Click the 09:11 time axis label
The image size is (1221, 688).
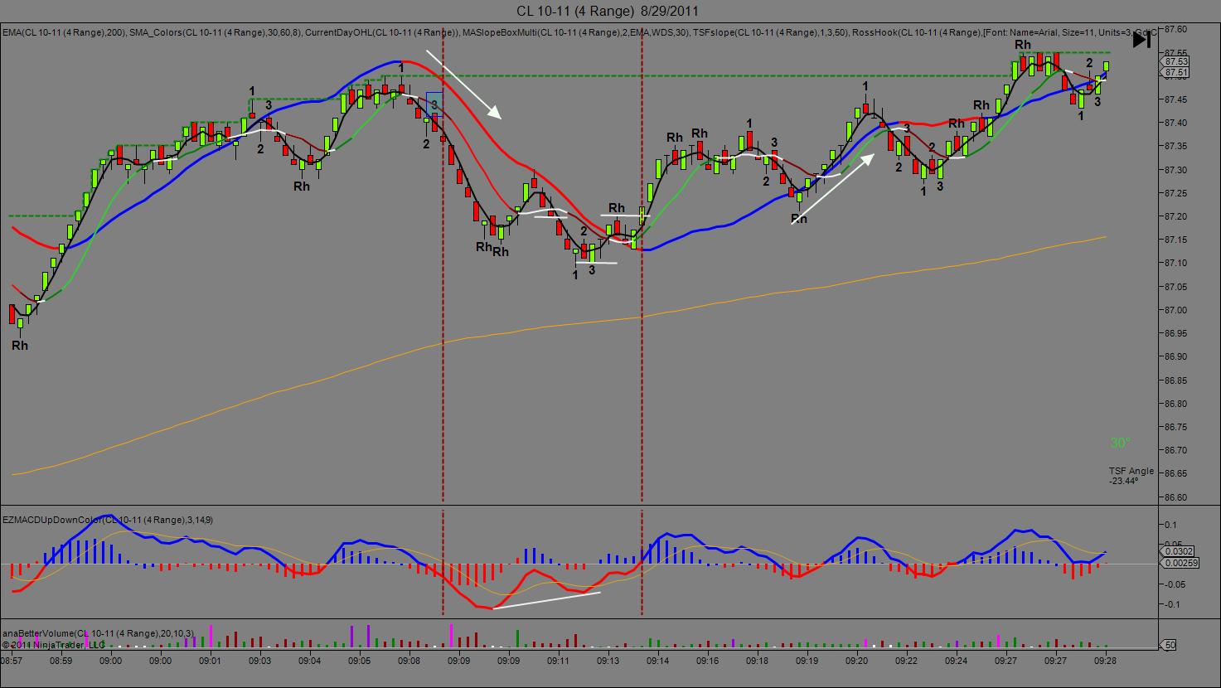(558, 661)
